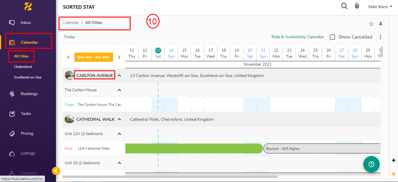Open the Listings section
The width and height of the screenshot is (398, 182).
point(28,153)
